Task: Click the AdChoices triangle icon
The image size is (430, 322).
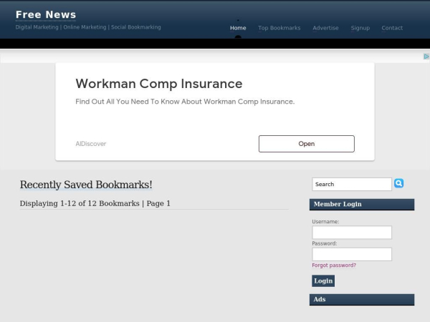Action: tap(426, 56)
